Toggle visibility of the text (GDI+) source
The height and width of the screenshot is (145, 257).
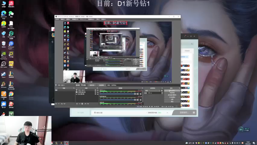(x=95, y=90)
